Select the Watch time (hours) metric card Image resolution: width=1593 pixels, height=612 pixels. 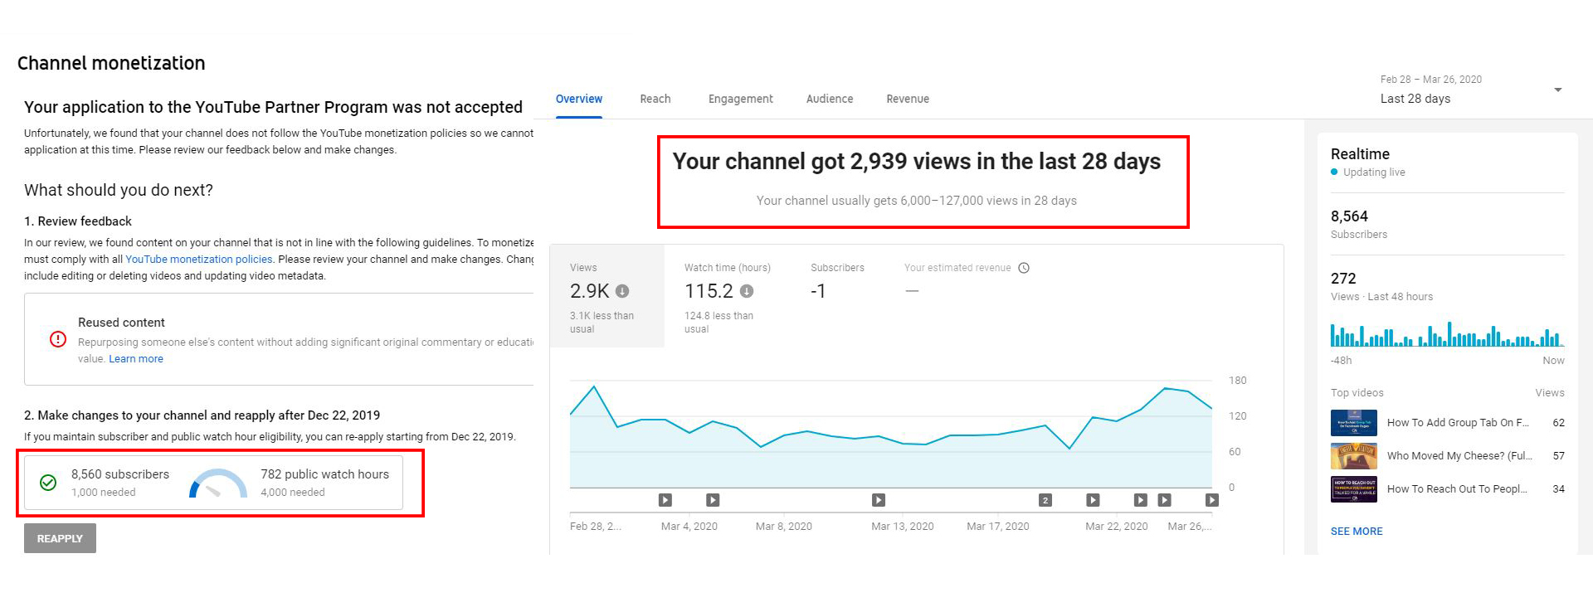[727, 296]
